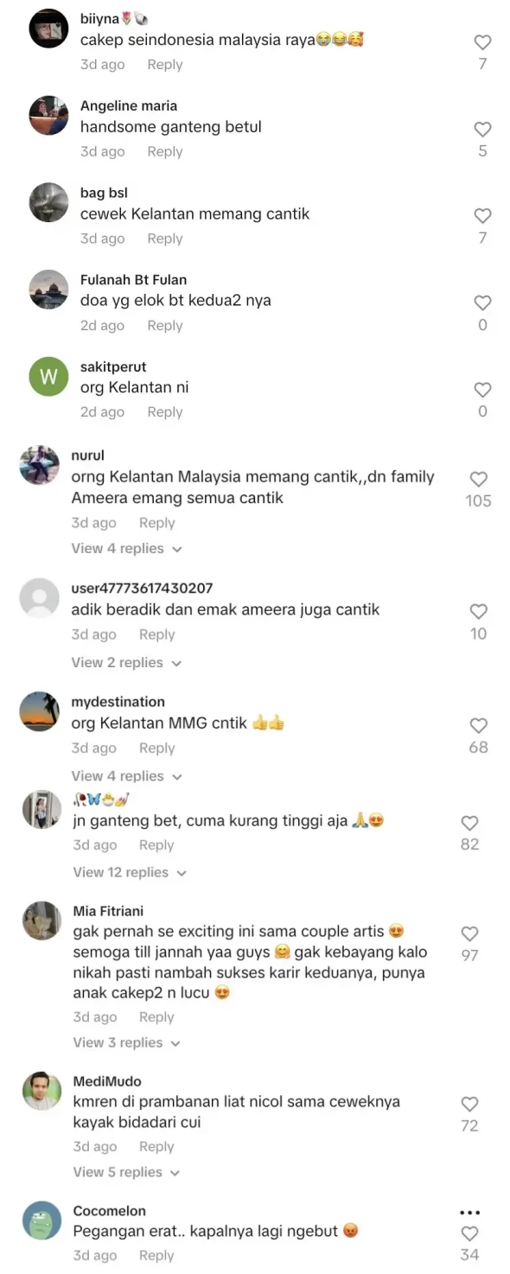Screen dimensions: 510x1274
Task: Like nurul's comment with 105 likes
Action: [x=478, y=479]
